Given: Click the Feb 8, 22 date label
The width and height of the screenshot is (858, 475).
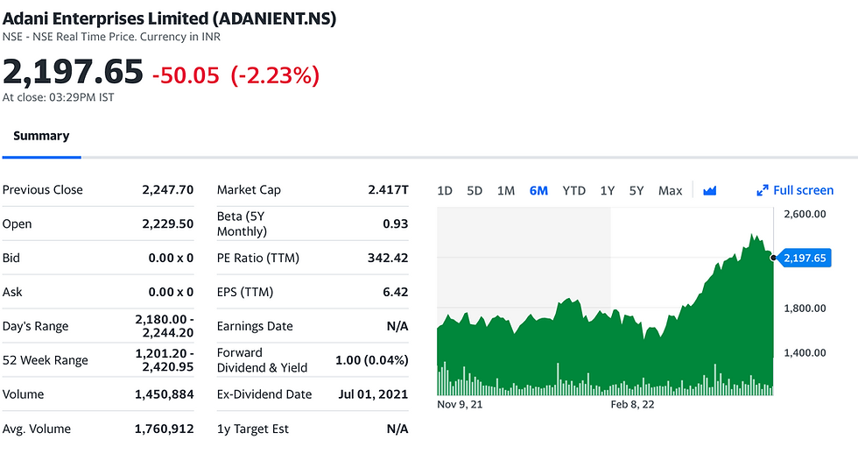Looking at the screenshot, I should pos(632,405).
